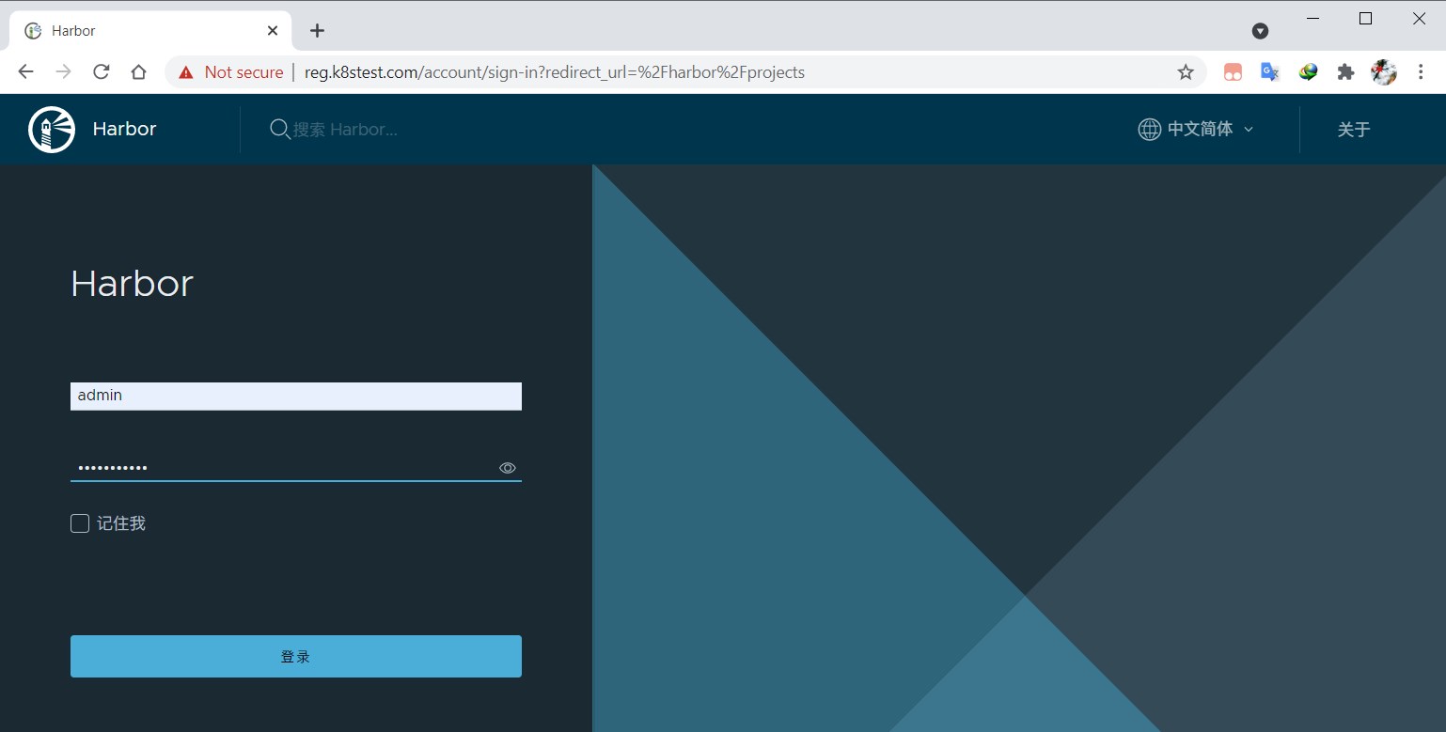Open the Chrome profile avatar
The height and width of the screenshot is (732, 1446).
click(1384, 72)
